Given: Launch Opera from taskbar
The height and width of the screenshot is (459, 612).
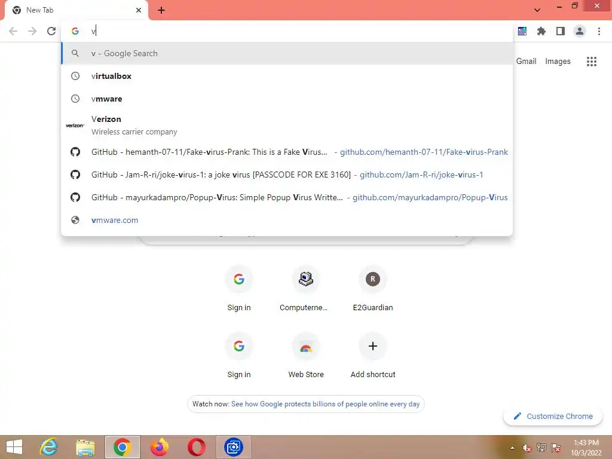Looking at the screenshot, I should click(196, 447).
